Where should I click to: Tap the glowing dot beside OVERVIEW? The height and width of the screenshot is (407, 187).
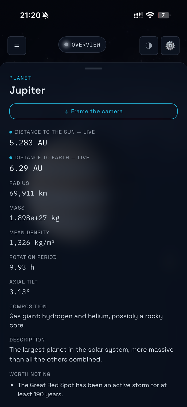pyautogui.click(x=66, y=45)
